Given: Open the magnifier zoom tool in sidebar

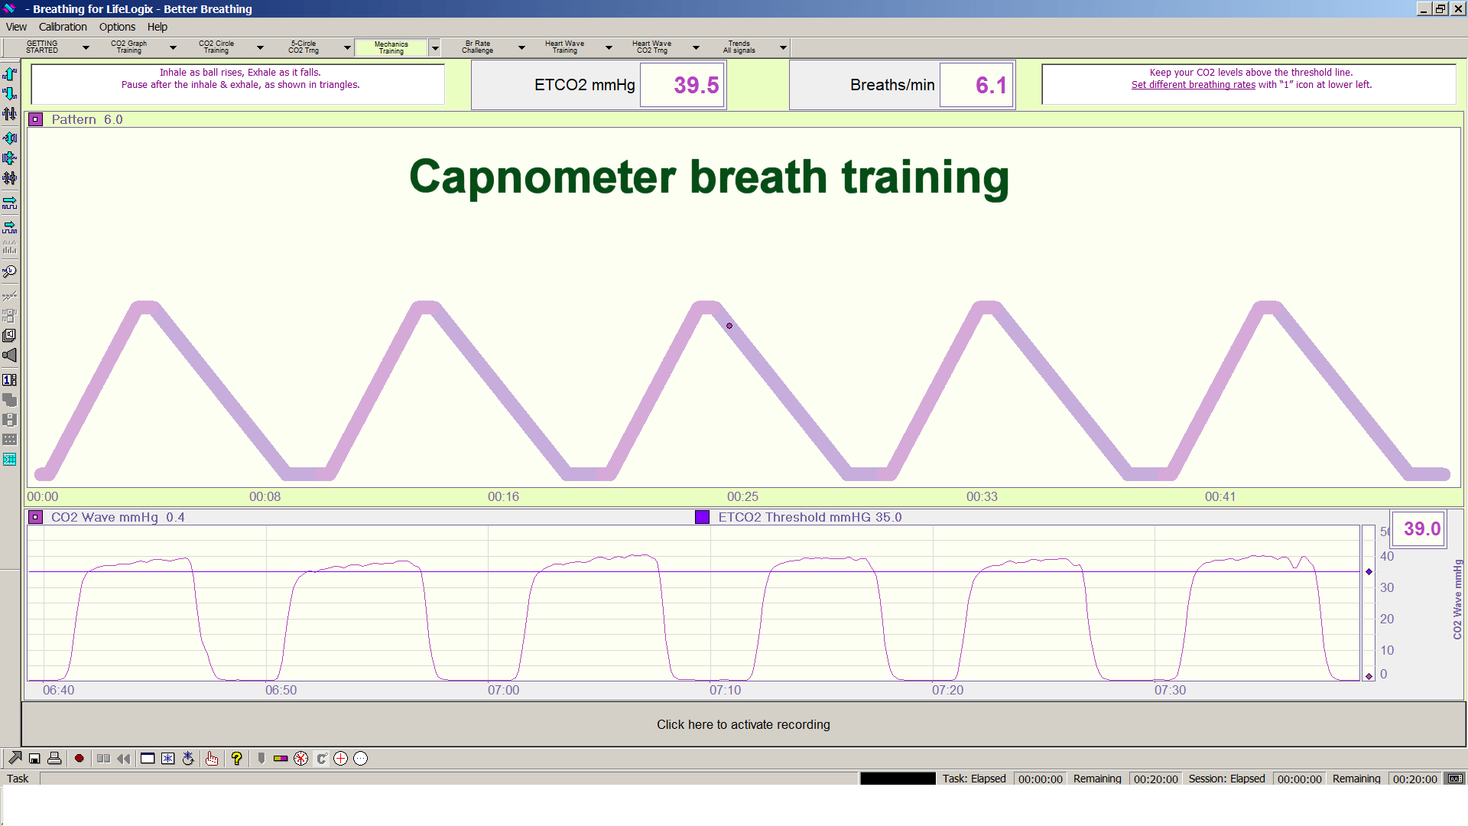Looking at the screenshot, I should point(10,272).
